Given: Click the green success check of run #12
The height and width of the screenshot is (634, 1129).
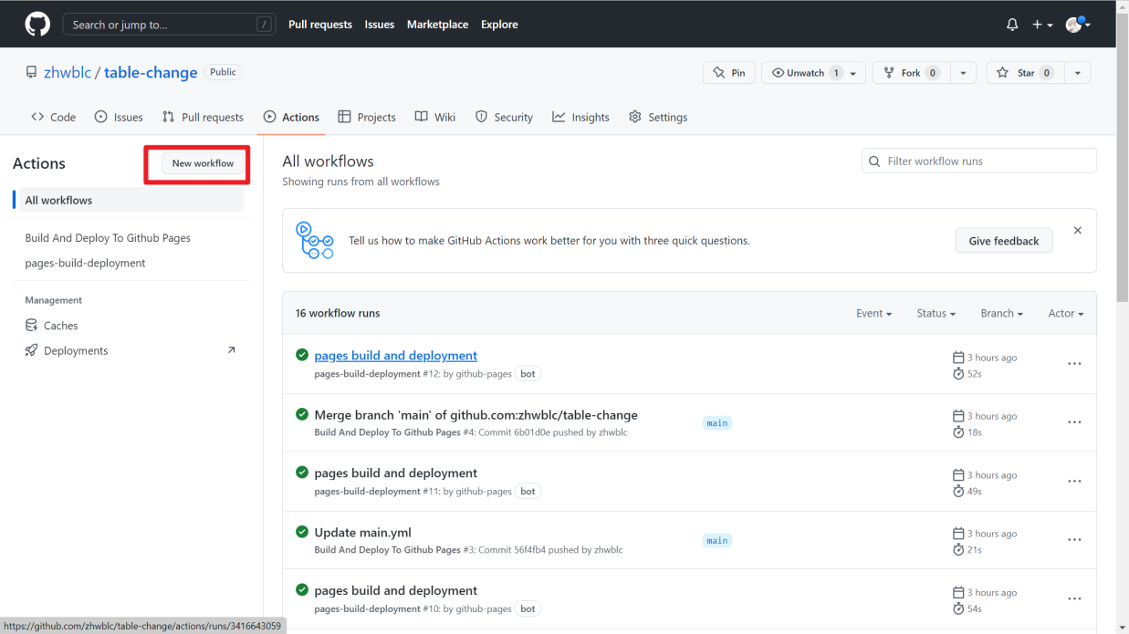Looking at the screenshot, I should pos(302,355).
